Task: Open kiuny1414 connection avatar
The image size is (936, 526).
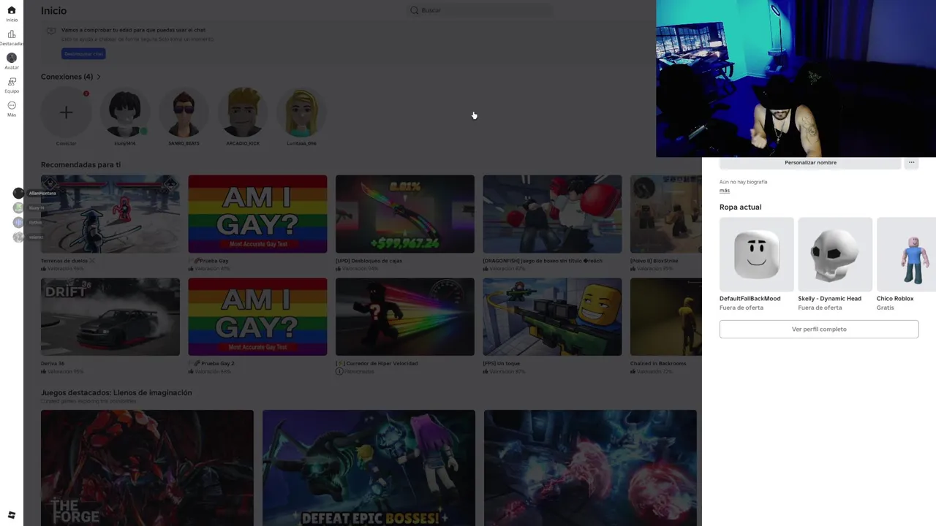Action: (x=125, y=113)
